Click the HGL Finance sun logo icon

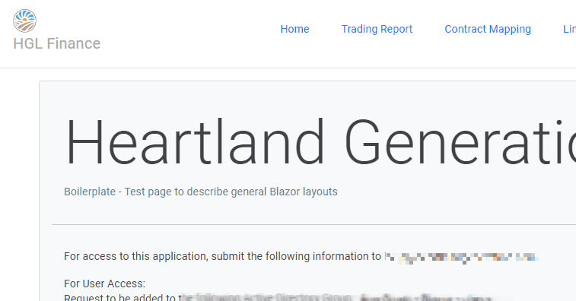(x=24, y=21)
